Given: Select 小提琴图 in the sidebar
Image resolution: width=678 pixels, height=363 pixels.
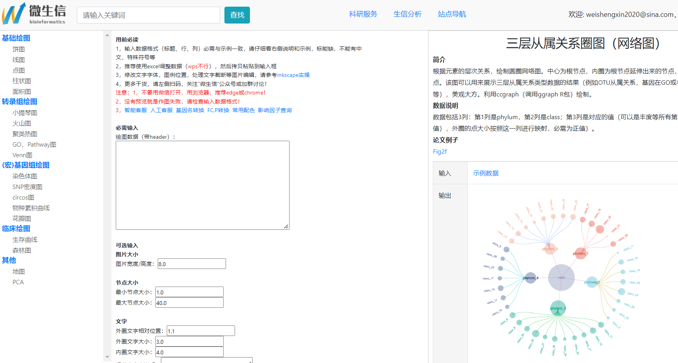Looking at the screenshot, I should (x=25, y=113).
